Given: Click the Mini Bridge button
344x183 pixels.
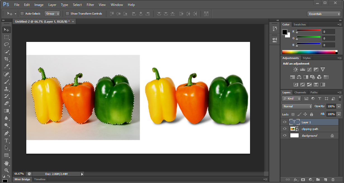Looking at the screenshot, I should 22,179.
